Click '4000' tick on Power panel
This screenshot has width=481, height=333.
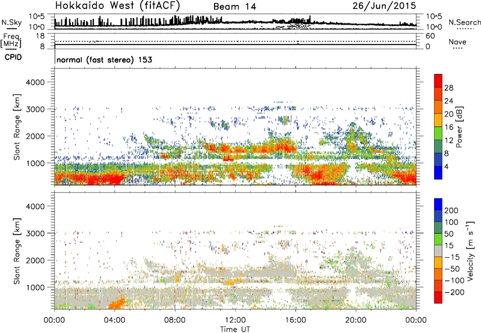coord(35,82)
